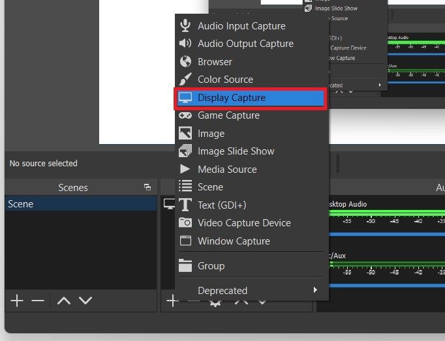
Task: Click the Desktop Audio label in mixer
Action: point(348,204)
